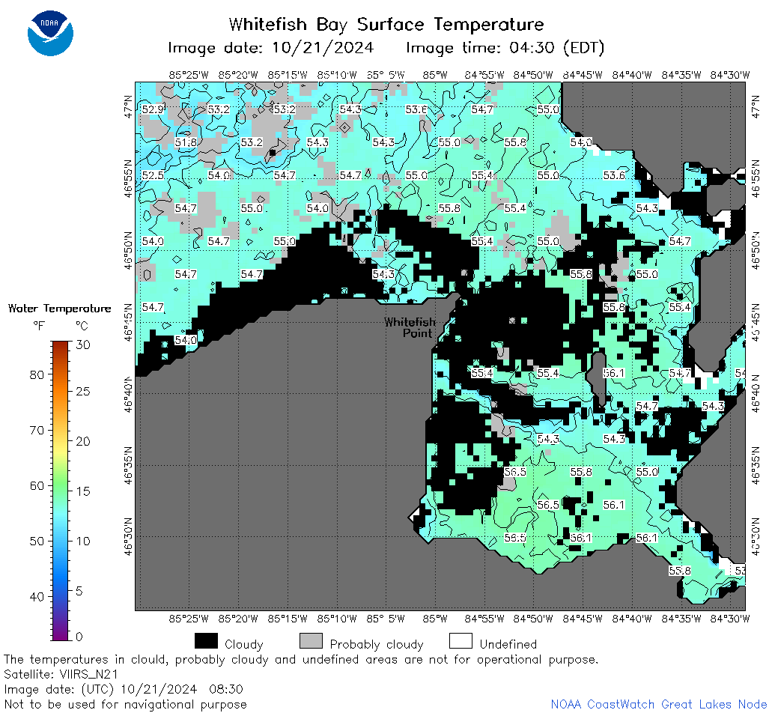This screenshot has height=716, width=775.
Task: Click the 52.9 temperature label on map
Action: 153,109
